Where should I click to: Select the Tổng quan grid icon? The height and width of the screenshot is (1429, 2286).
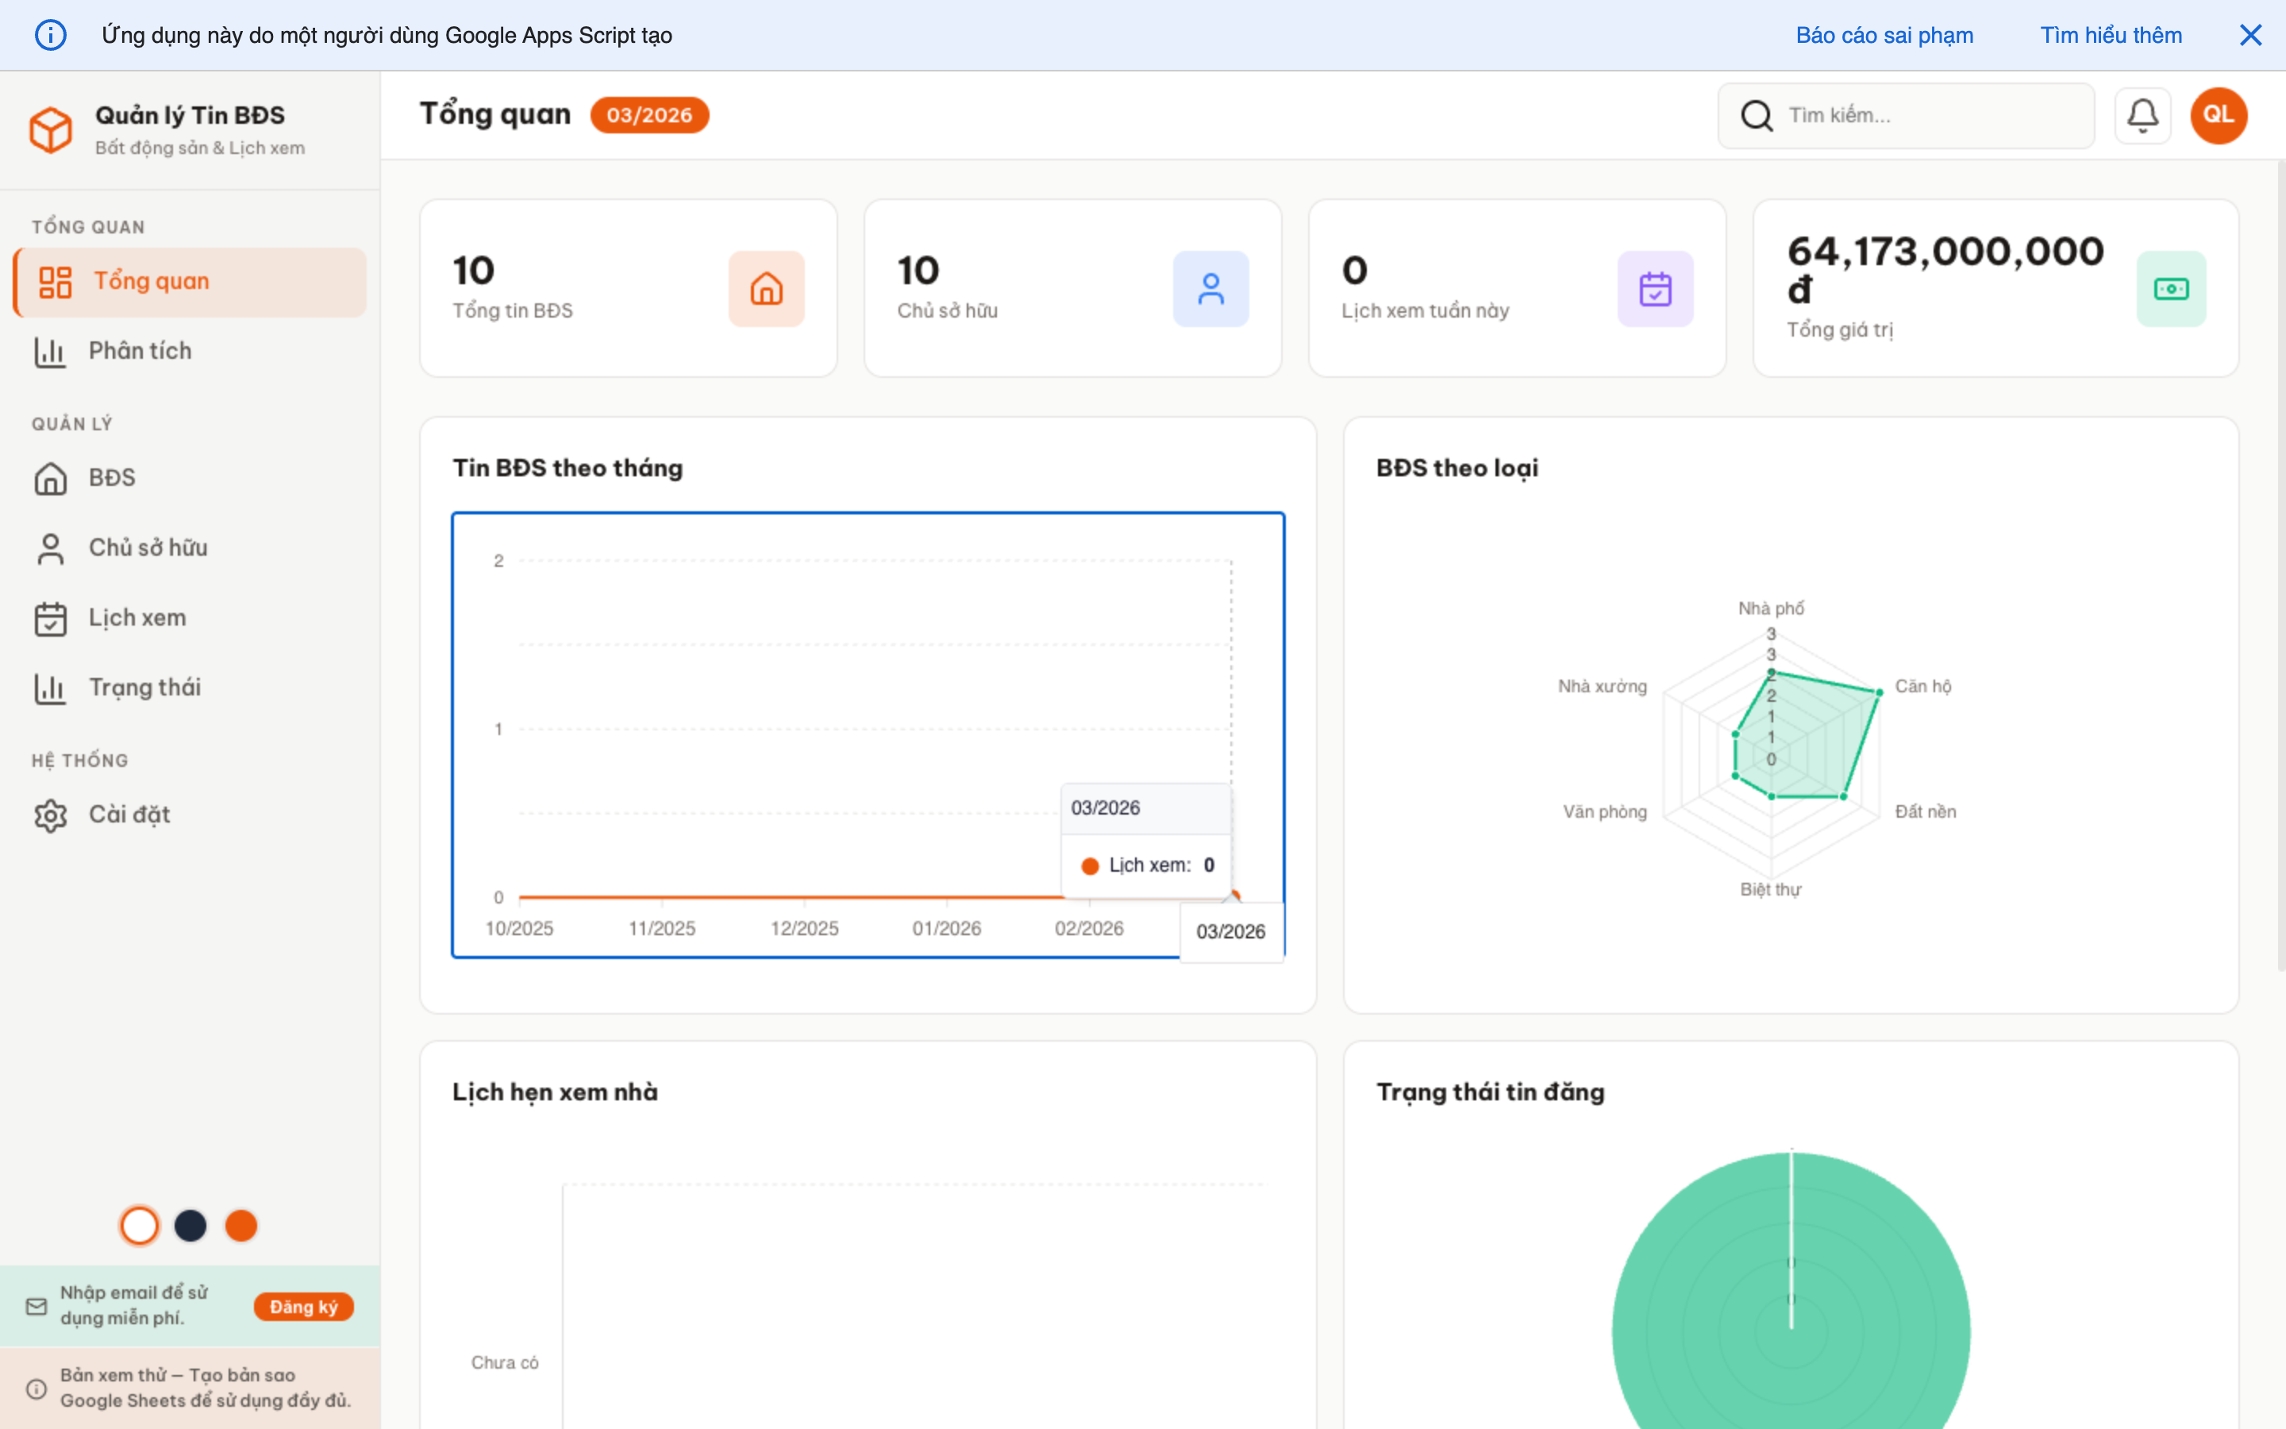[x=54, y=281]
